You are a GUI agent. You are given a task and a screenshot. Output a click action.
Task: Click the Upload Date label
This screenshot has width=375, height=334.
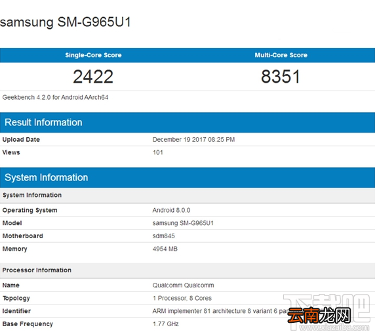(x=21, y=140)
